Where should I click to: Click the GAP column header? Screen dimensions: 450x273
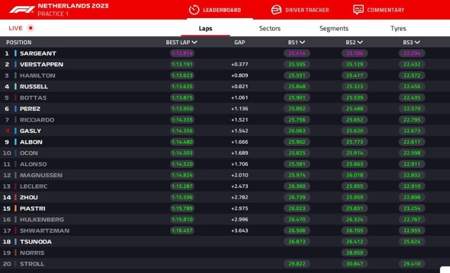pos(240,42)
